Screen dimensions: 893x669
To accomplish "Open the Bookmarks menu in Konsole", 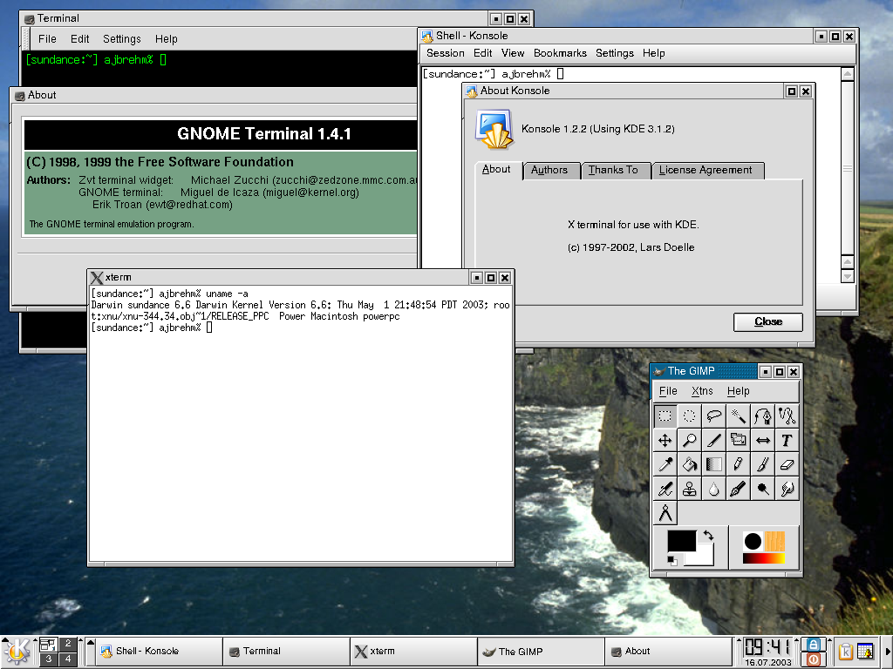I will (560, 53).
